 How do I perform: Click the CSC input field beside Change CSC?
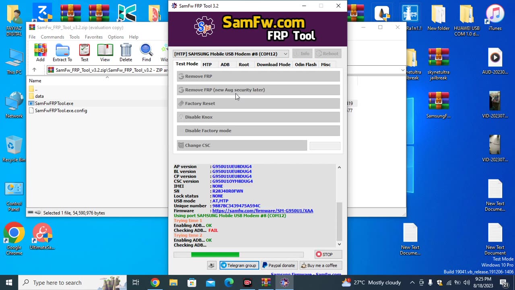pos(325,146)
